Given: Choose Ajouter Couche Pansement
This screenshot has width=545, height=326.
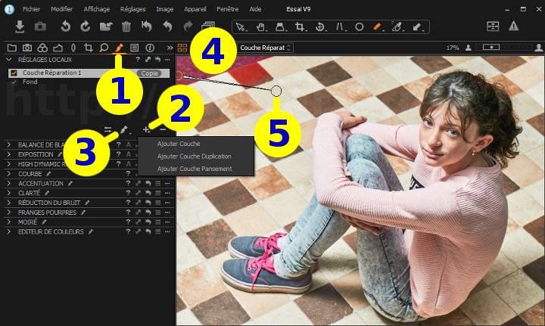Looking at the screenshot, I should click(x=196, y=169).
